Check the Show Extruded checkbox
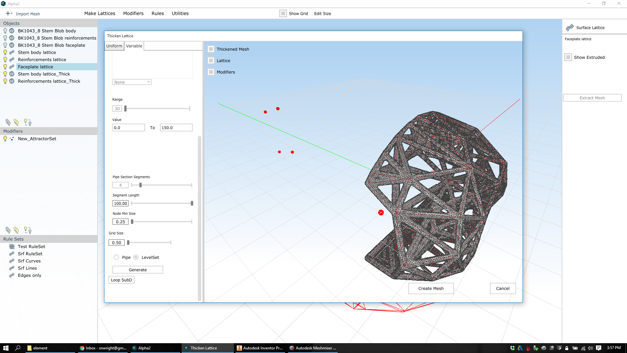 568,57
